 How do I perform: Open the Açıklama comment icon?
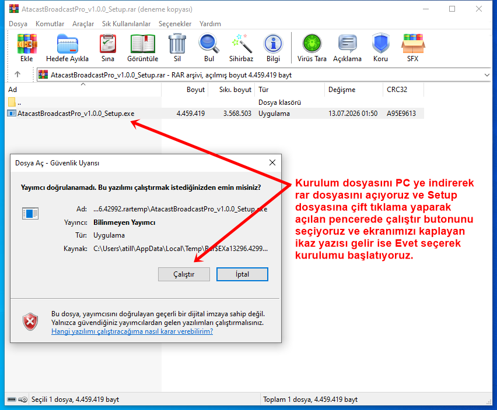[x=348, y=44]
